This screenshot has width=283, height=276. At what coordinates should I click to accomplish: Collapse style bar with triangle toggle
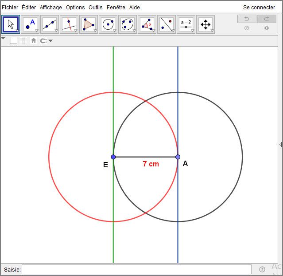[x=3, y=38]
